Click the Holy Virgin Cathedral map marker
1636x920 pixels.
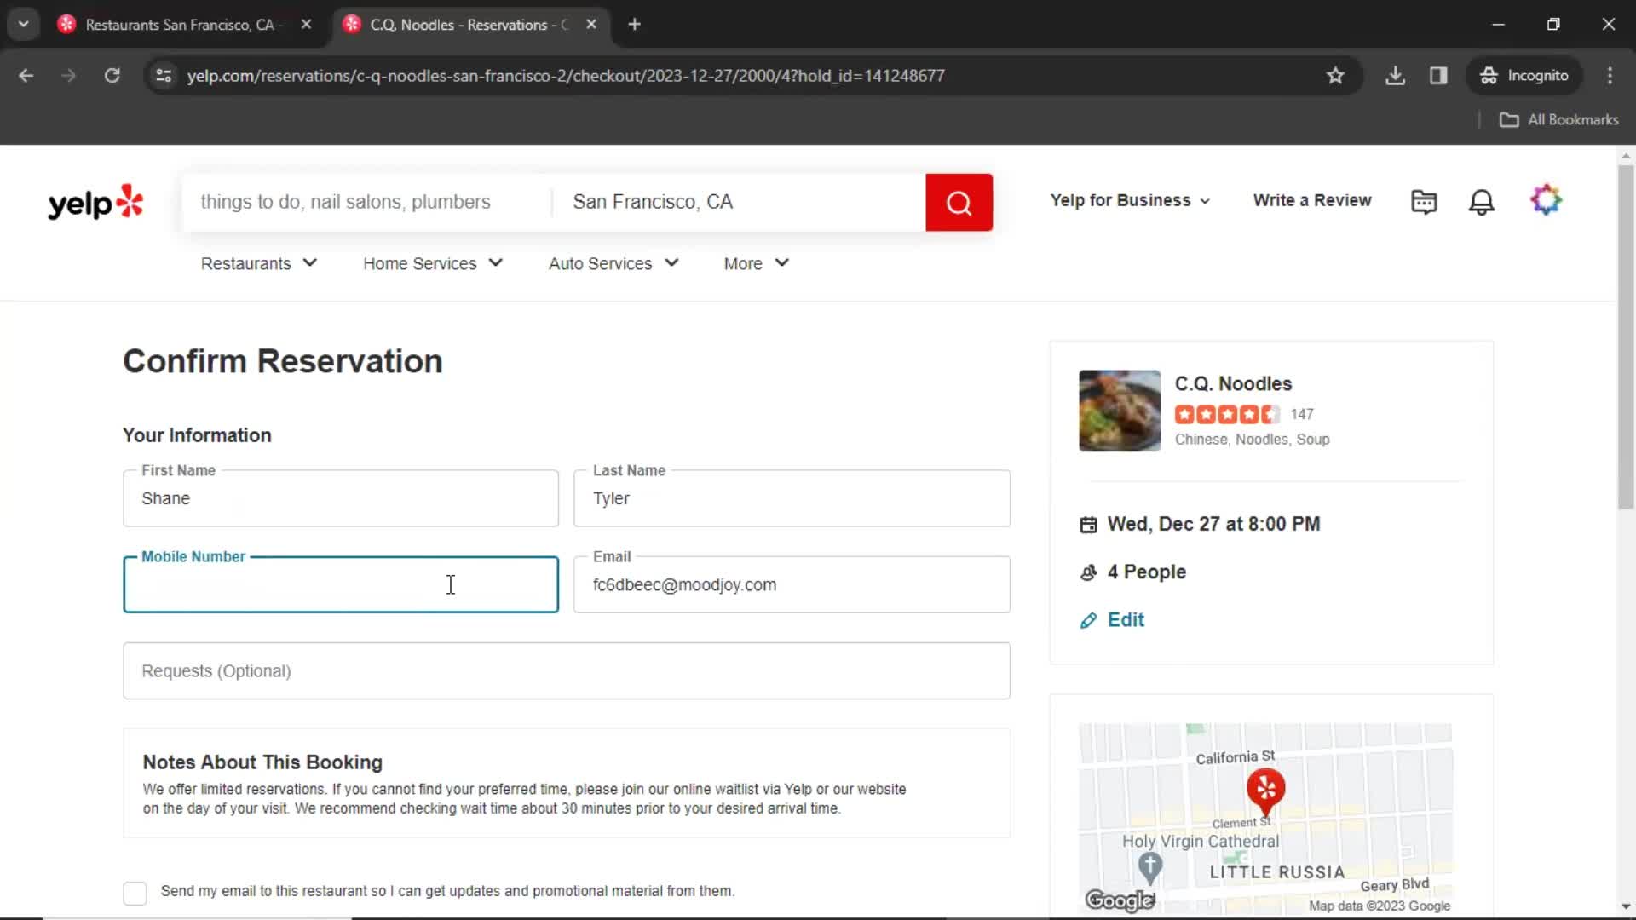(1150, 867)
